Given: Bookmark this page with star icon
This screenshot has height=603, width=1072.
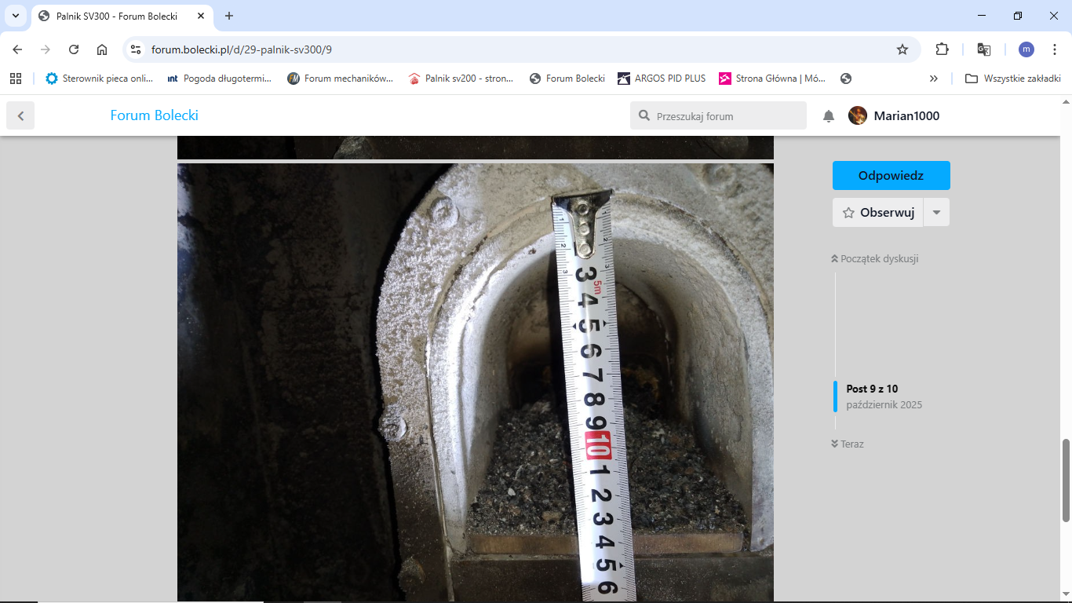Looking at the screenshot, I should point(902,49).
